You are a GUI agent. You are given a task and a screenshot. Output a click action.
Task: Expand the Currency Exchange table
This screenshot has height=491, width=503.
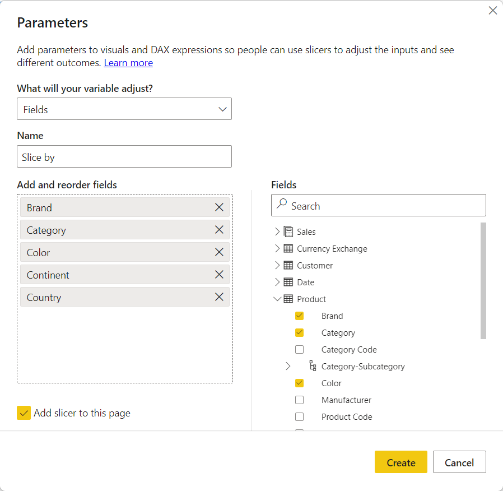point(277,248)
